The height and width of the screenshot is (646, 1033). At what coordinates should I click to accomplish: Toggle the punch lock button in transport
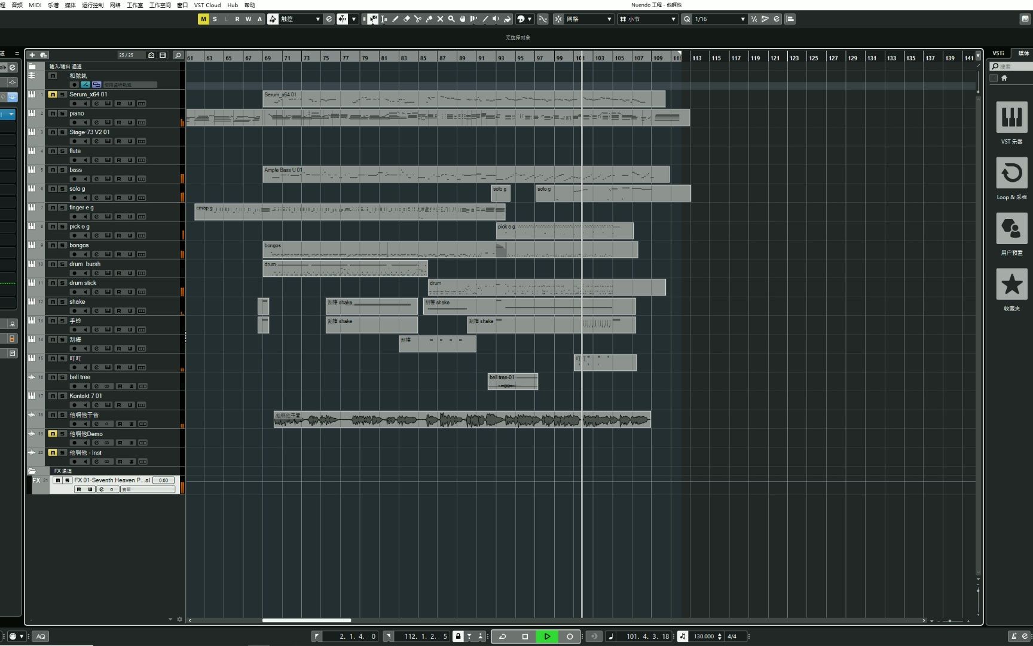click(x=458, y=636)
